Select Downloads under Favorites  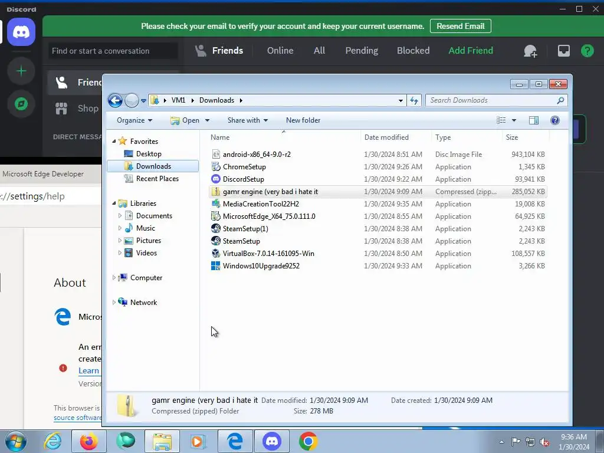[x=153, y=166]
